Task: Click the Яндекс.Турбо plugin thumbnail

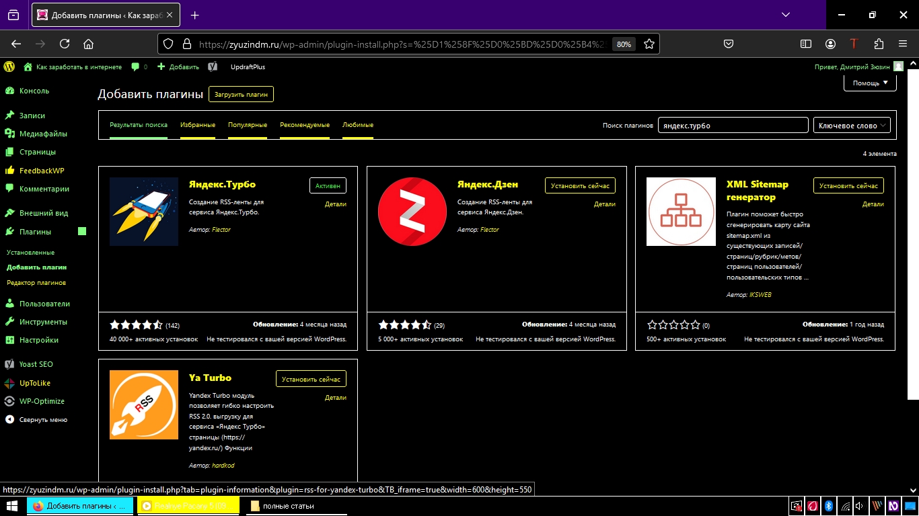Action: tap(144, 212)
